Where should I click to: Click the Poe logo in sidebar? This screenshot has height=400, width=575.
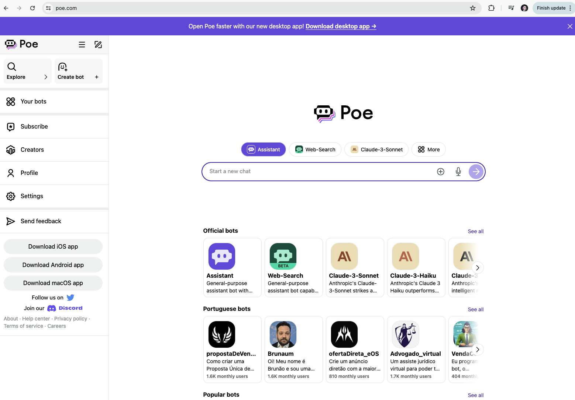pos(21,44)
